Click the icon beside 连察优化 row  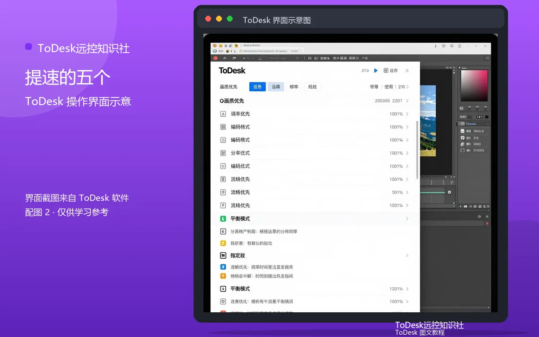223,302
